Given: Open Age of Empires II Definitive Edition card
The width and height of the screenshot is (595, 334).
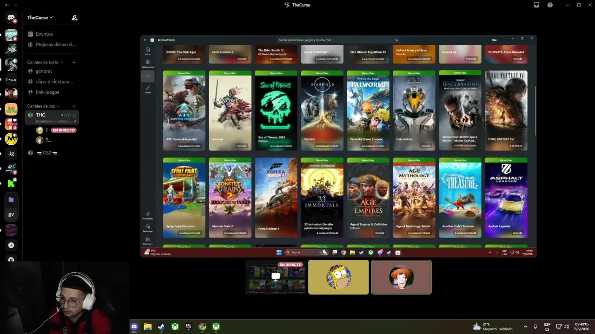Looking at the screenshot, I should click(x=368, y=198).
